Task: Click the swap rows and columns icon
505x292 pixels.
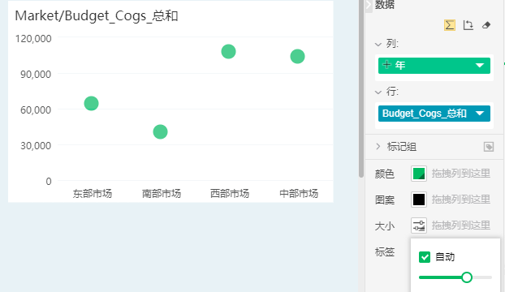Action: [x=468, y=25]
